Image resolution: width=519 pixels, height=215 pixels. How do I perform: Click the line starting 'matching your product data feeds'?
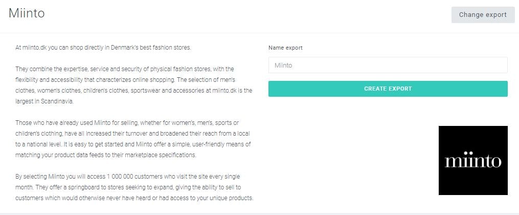106,155
